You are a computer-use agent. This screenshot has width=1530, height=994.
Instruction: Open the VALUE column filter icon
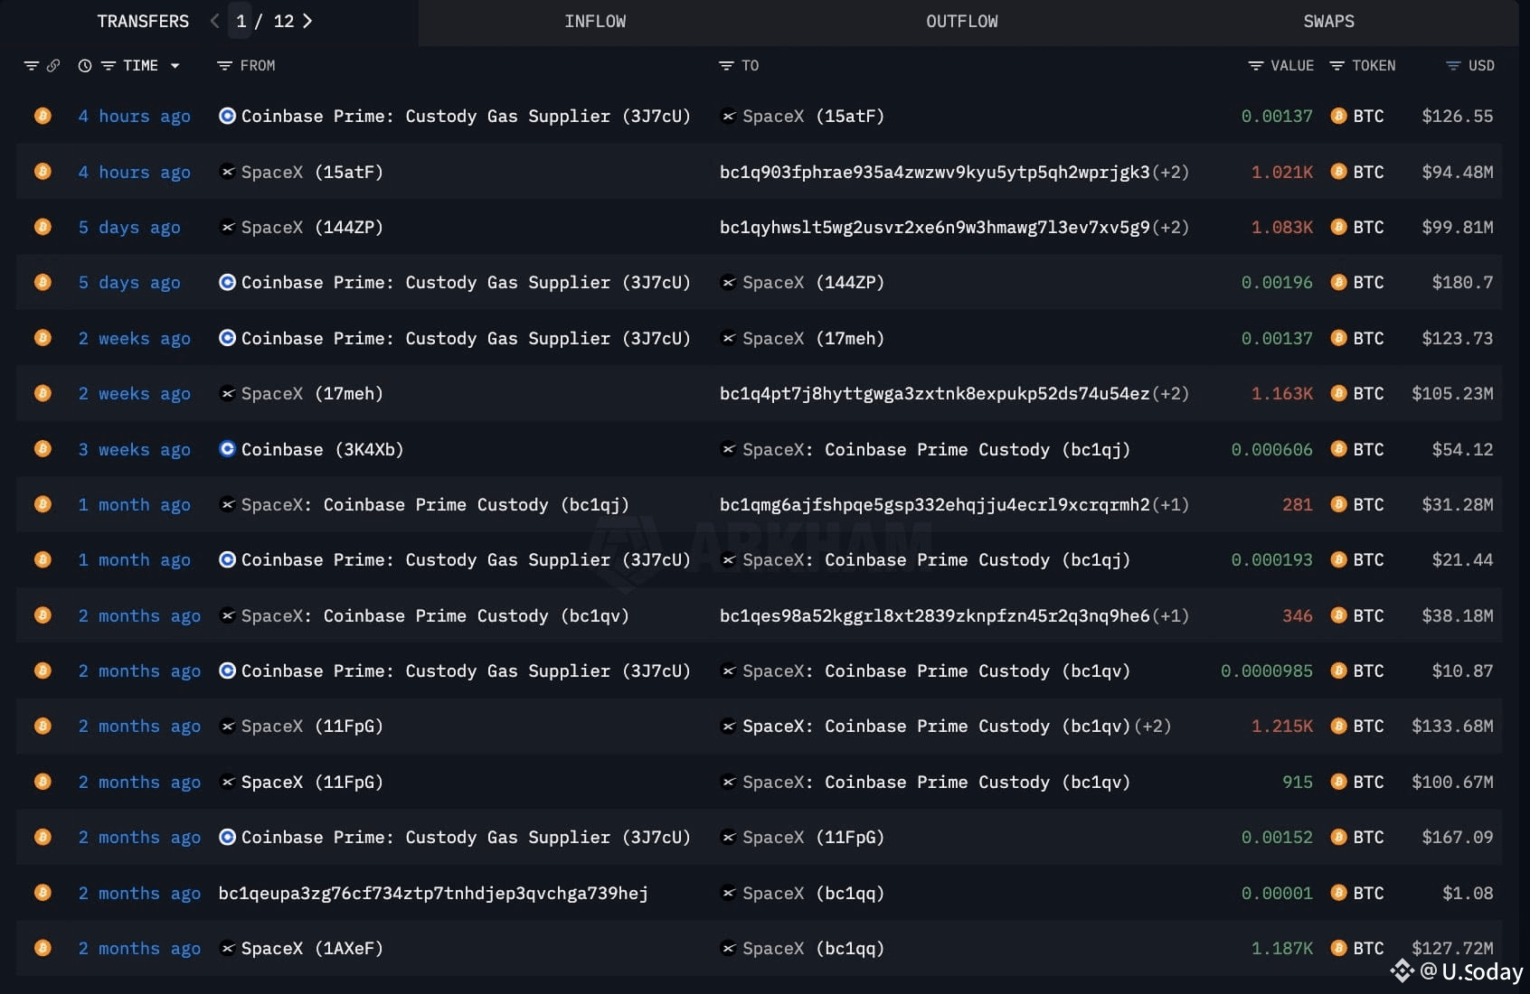coord(1255,66)
